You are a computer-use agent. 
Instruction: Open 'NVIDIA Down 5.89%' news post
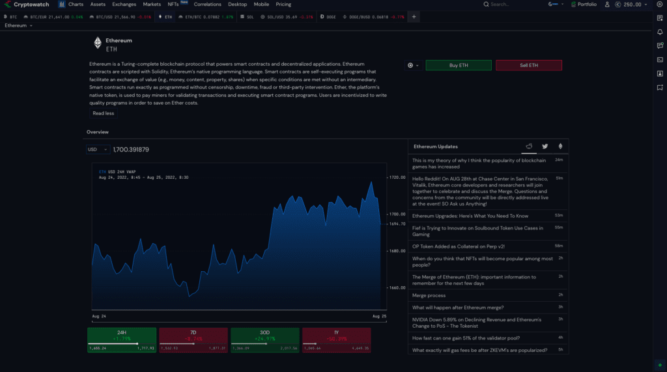coord(488,323)
